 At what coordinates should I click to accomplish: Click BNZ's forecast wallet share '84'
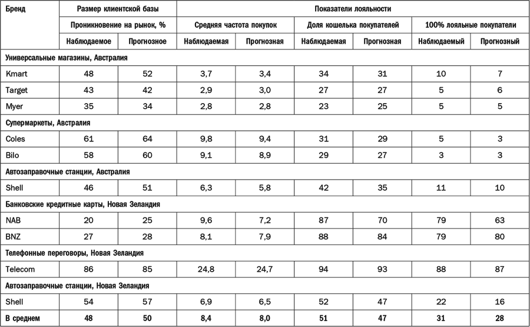(x=382, y=237)
